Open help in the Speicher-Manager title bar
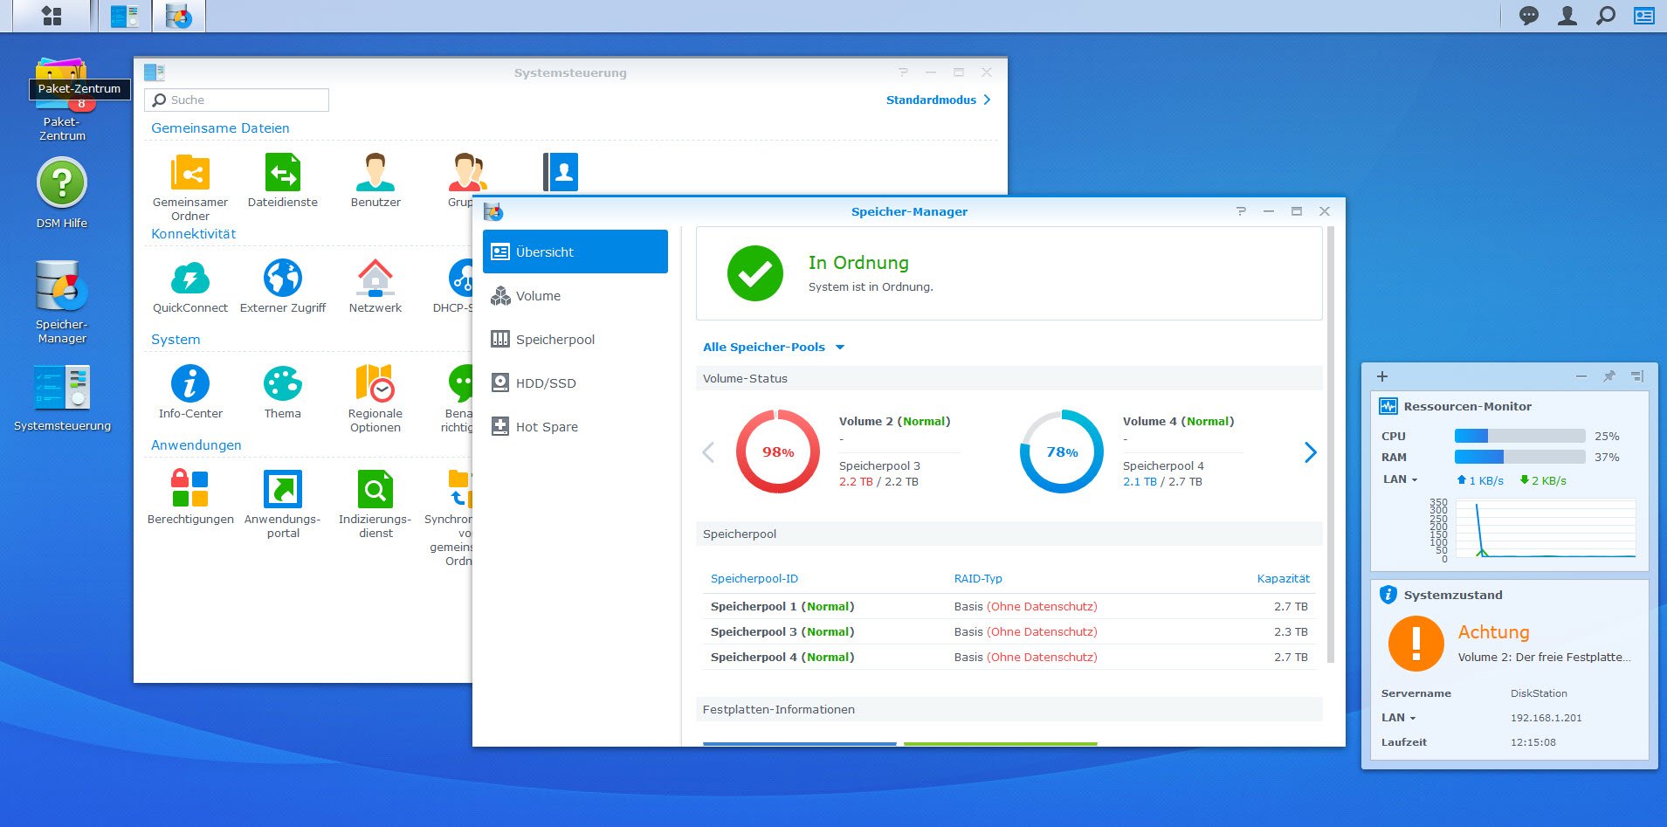 tap(1241, 211)
